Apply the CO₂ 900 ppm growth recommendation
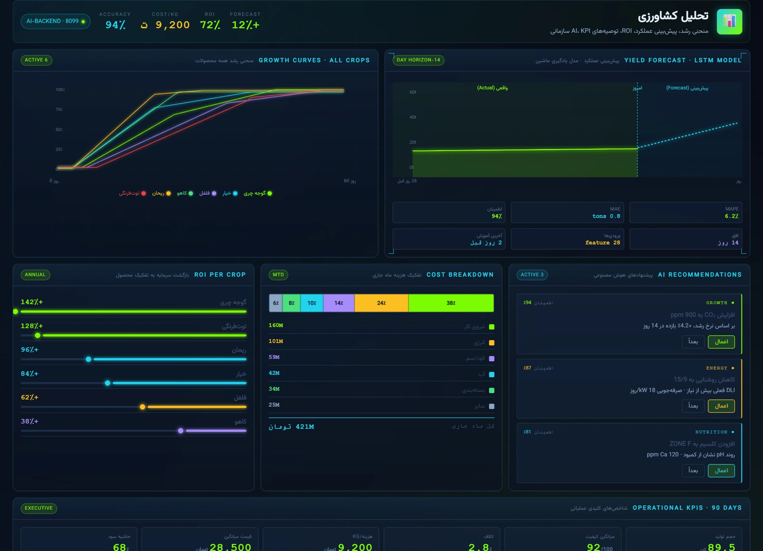This screenshot has width=763, height=551. pyautogui.click(x=721, y=342)
